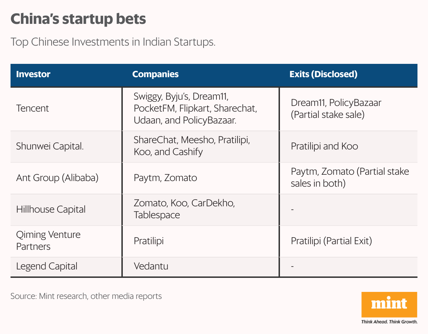Click the Qiming Venture Partners cell

point(48,240)
